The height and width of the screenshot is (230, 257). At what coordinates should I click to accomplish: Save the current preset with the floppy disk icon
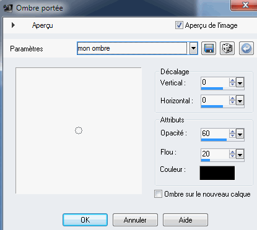(209, 48)
